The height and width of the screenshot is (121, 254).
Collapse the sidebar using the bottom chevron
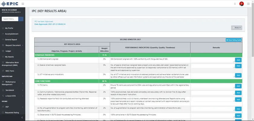22,118
